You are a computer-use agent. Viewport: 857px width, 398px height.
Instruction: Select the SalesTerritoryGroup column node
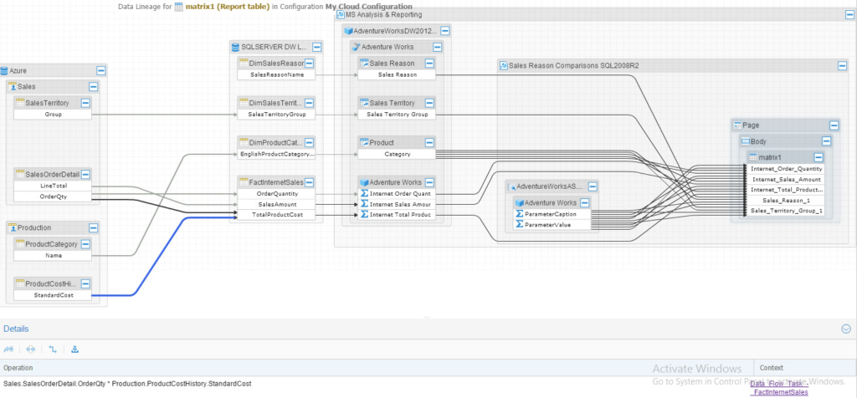click(x=276, y=115)
